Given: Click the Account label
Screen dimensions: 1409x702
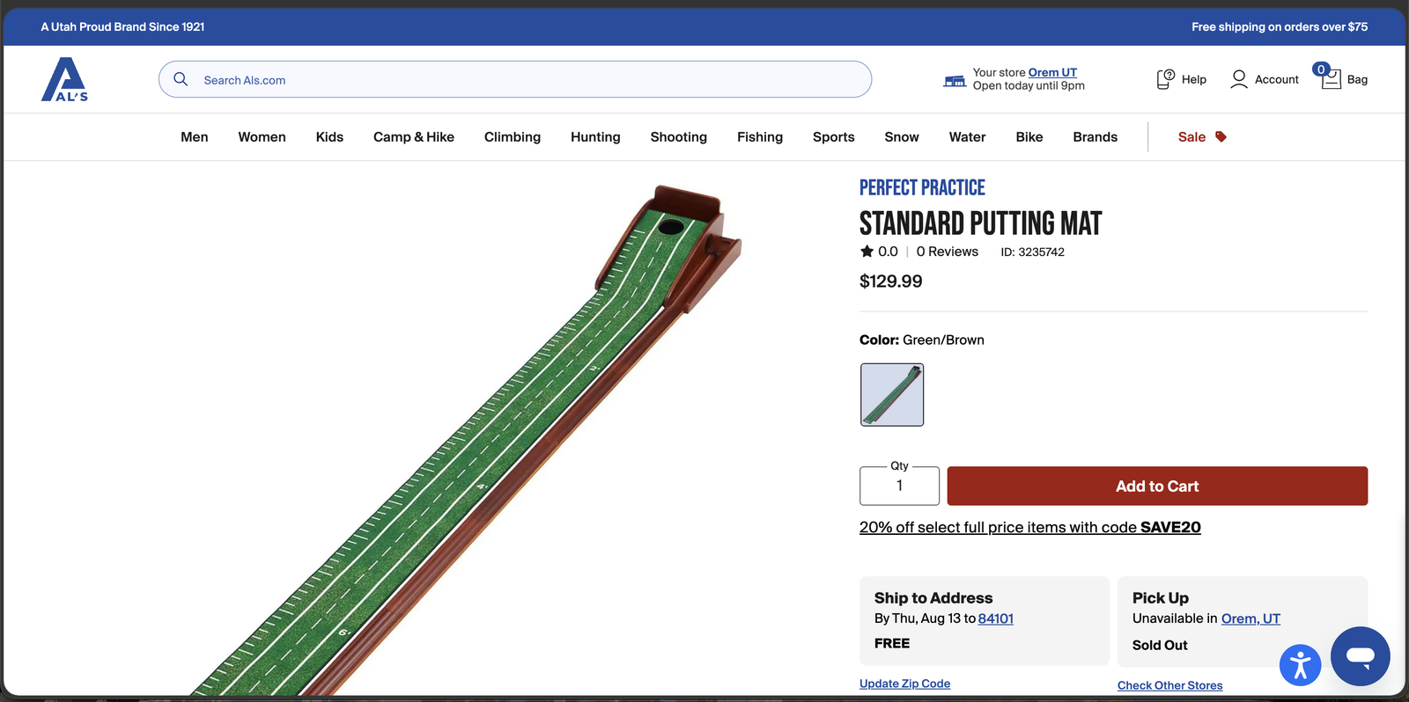Looking at the screenshot, I should tap(1277, 79).
